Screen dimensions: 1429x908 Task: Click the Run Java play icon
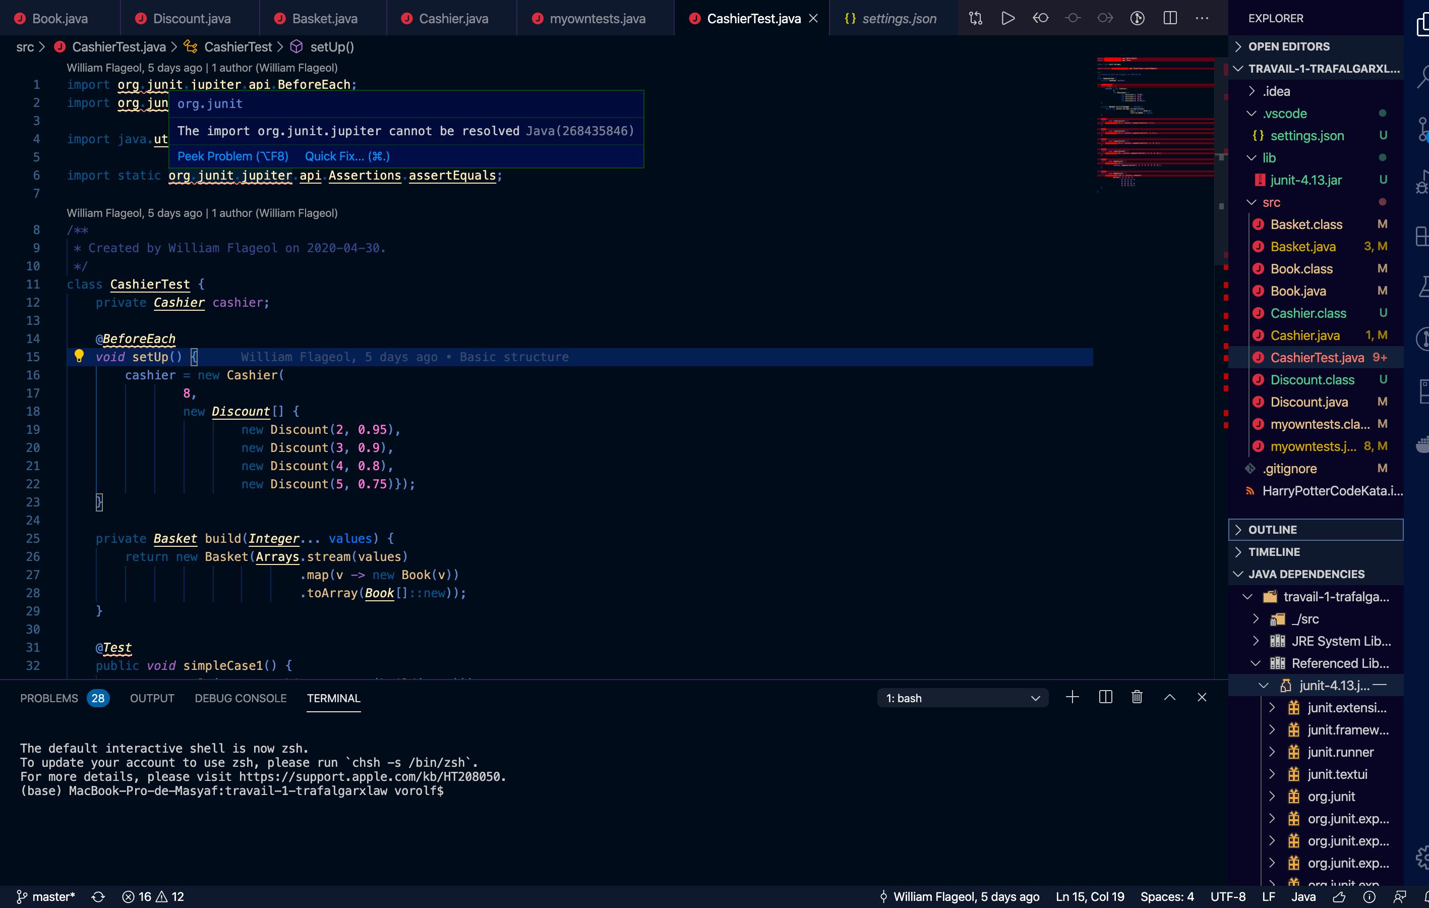point(1007,18)
